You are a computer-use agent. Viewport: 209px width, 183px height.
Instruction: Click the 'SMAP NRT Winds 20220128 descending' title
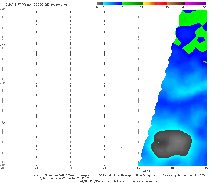pyautogui.click(x=36, y=5)
